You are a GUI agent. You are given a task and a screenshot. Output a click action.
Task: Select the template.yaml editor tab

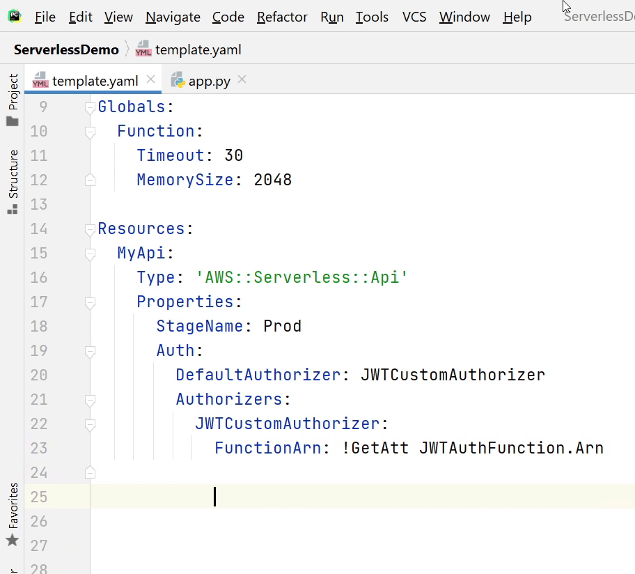tap(95, 81)
